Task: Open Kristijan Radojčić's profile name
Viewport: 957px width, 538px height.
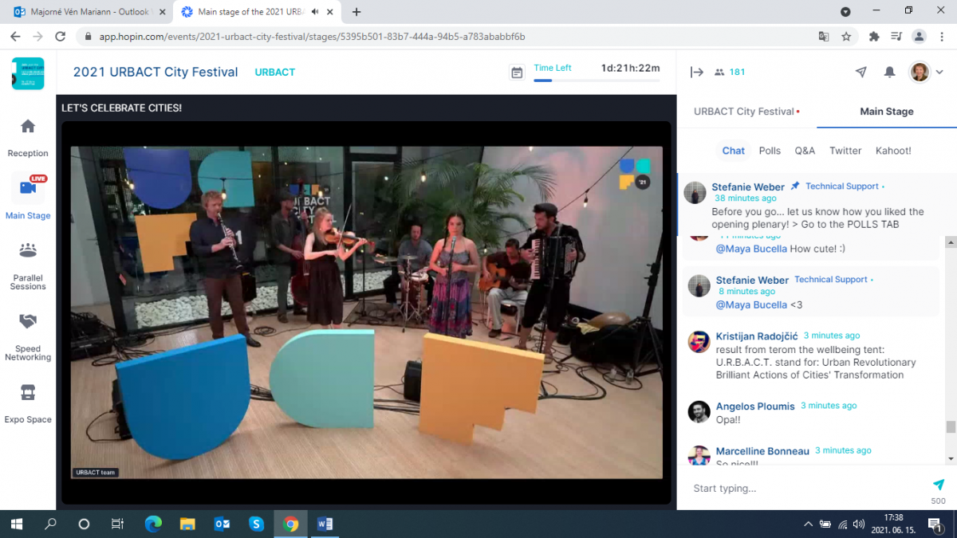Action: [x=755, y=336]
